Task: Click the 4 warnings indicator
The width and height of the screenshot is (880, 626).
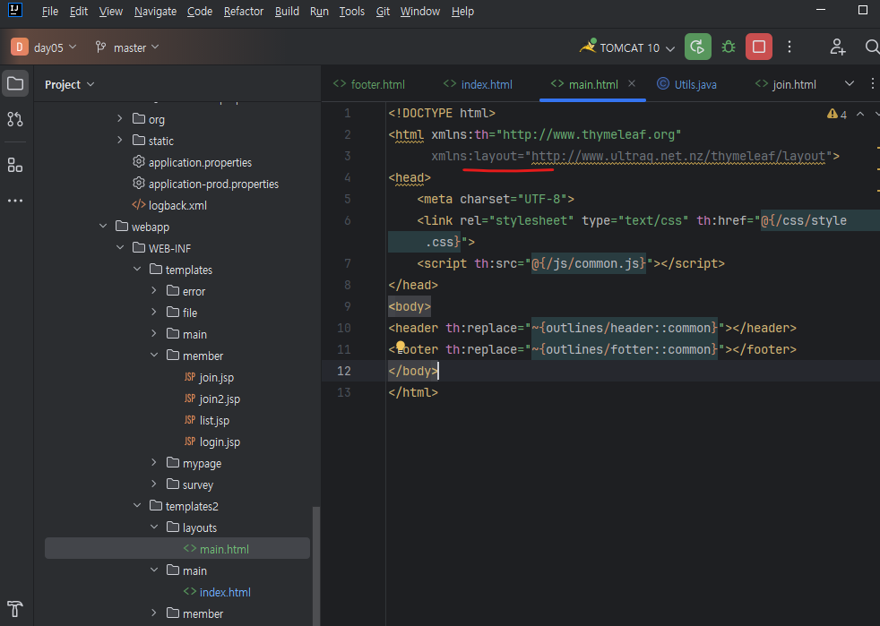Action: [x=837, y=115]
